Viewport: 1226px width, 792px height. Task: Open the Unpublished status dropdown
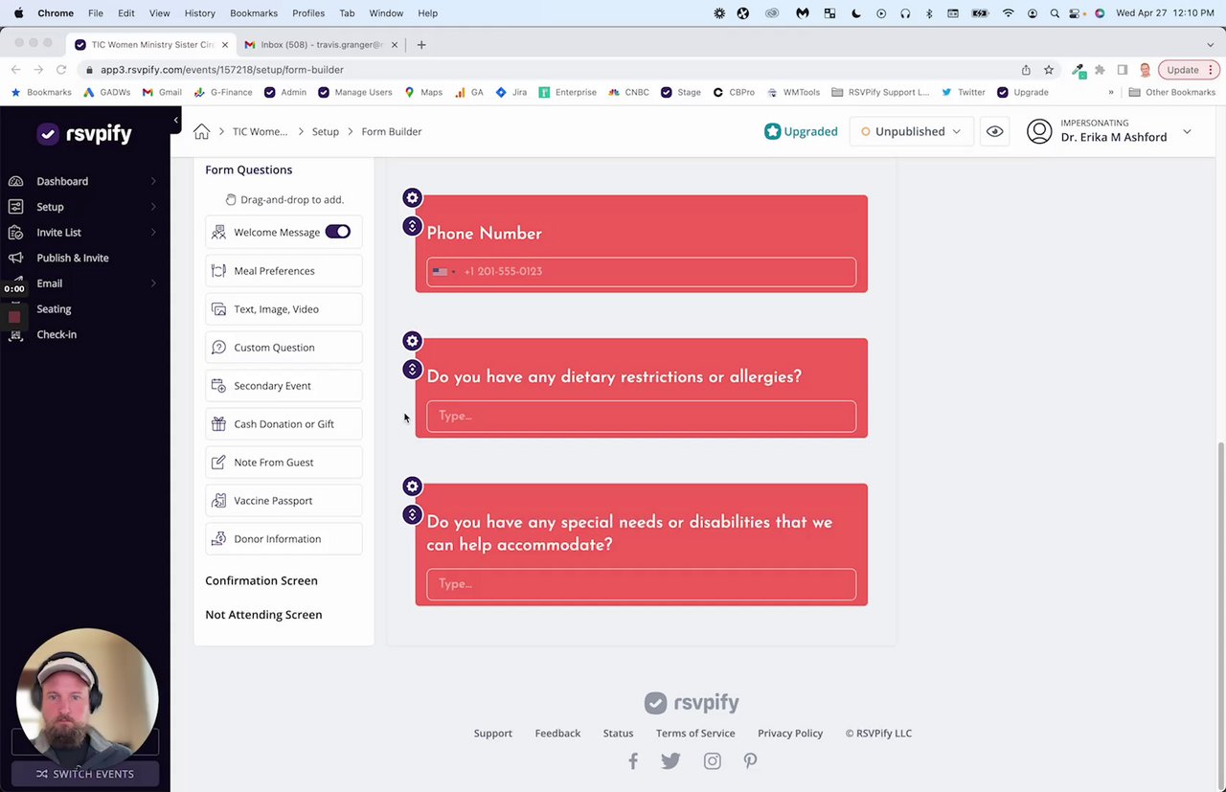click(912, 131)
